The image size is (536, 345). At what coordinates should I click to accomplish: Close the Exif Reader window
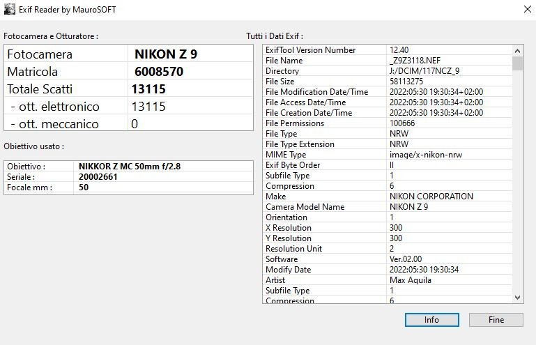528,9
